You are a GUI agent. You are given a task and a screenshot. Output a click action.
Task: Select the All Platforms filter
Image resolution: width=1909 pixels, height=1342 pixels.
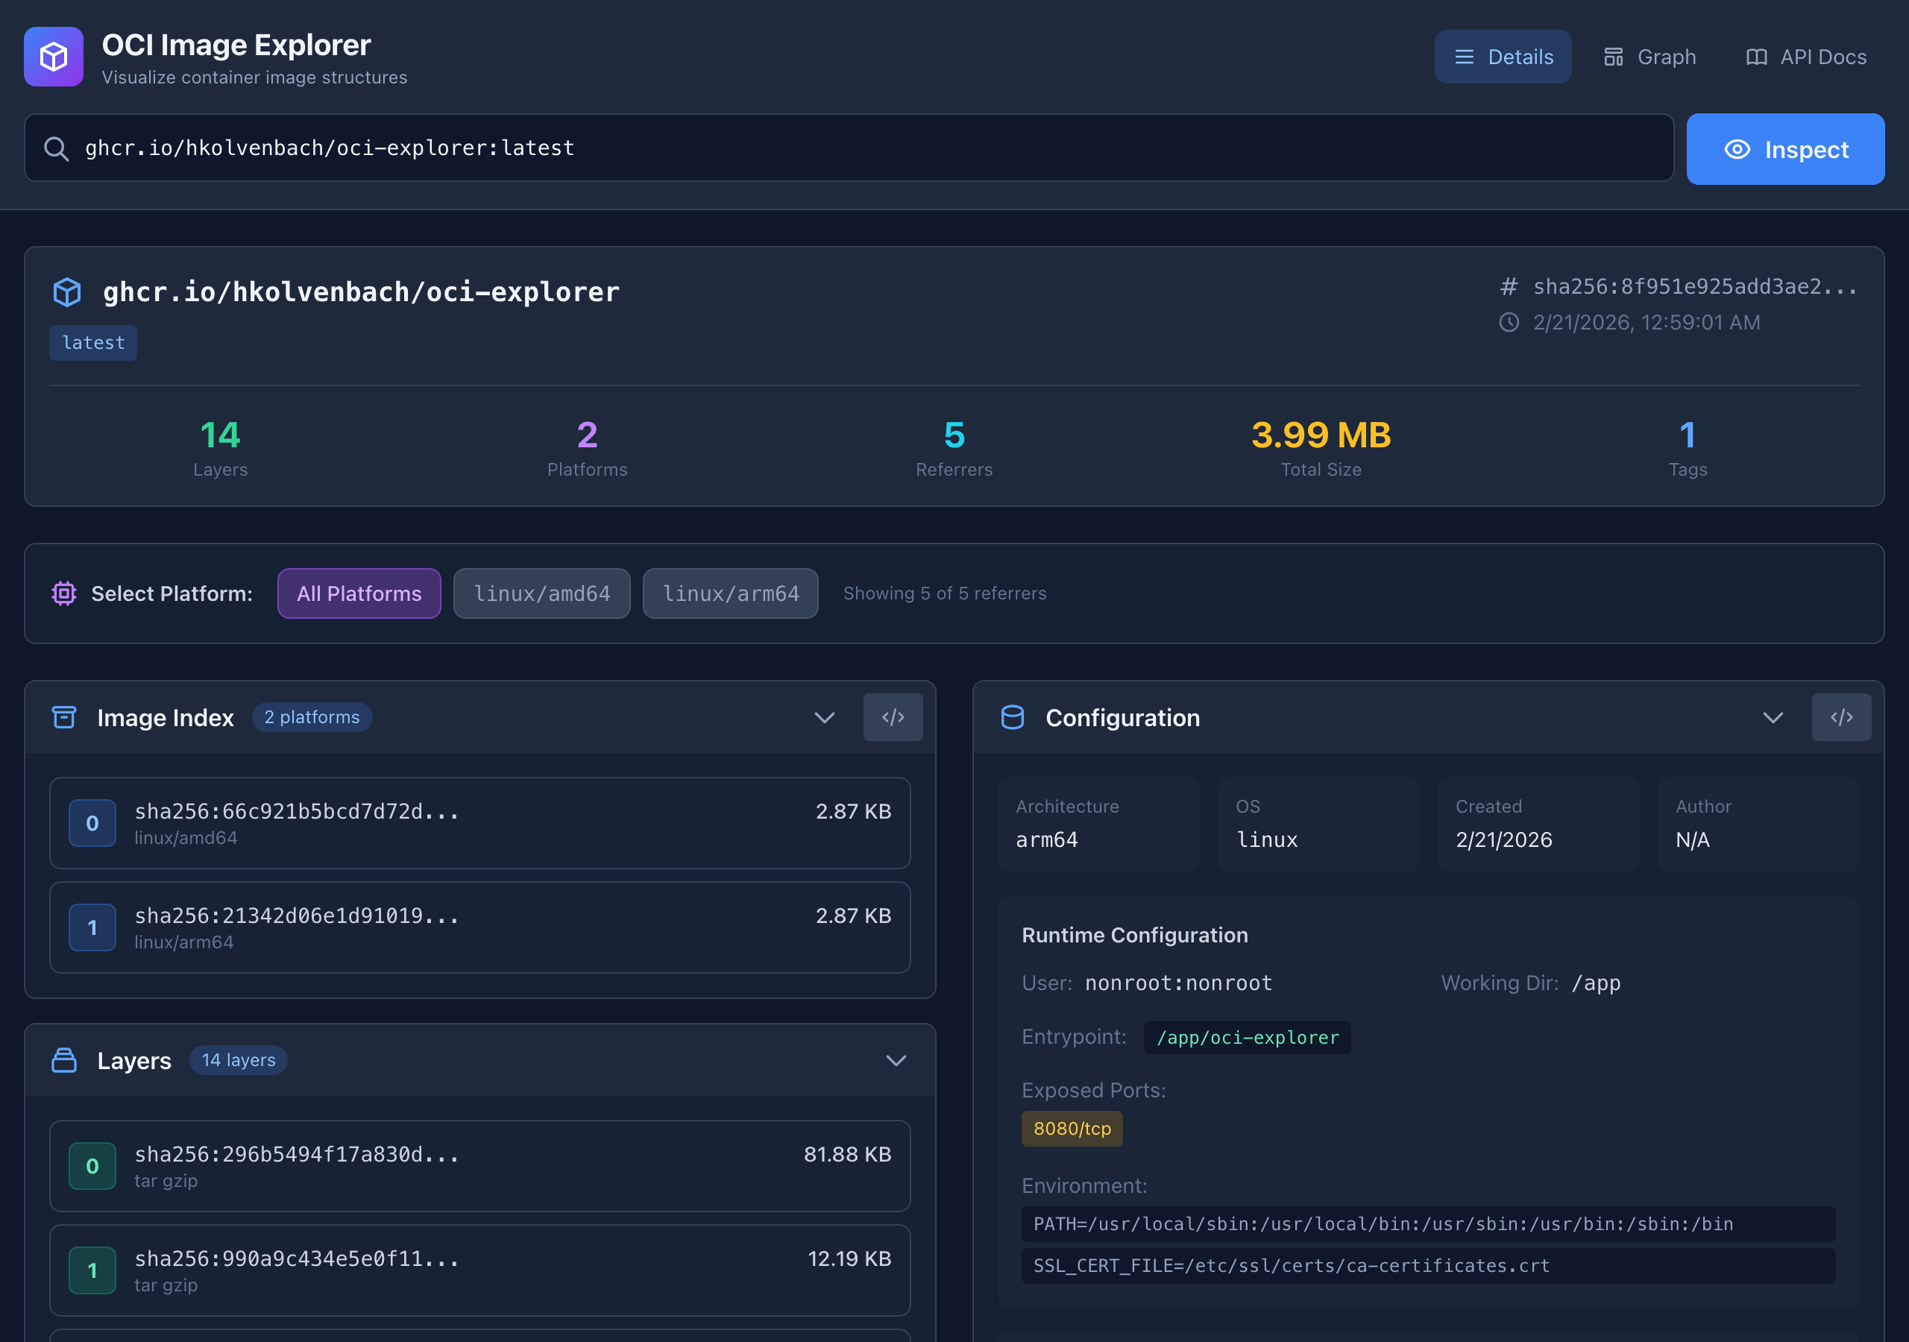point(359,593)
